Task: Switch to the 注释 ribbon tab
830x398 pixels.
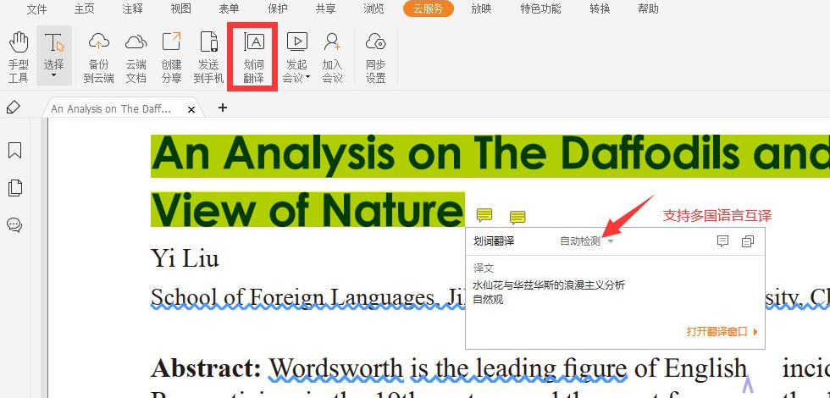Action: tap(132, 8)
